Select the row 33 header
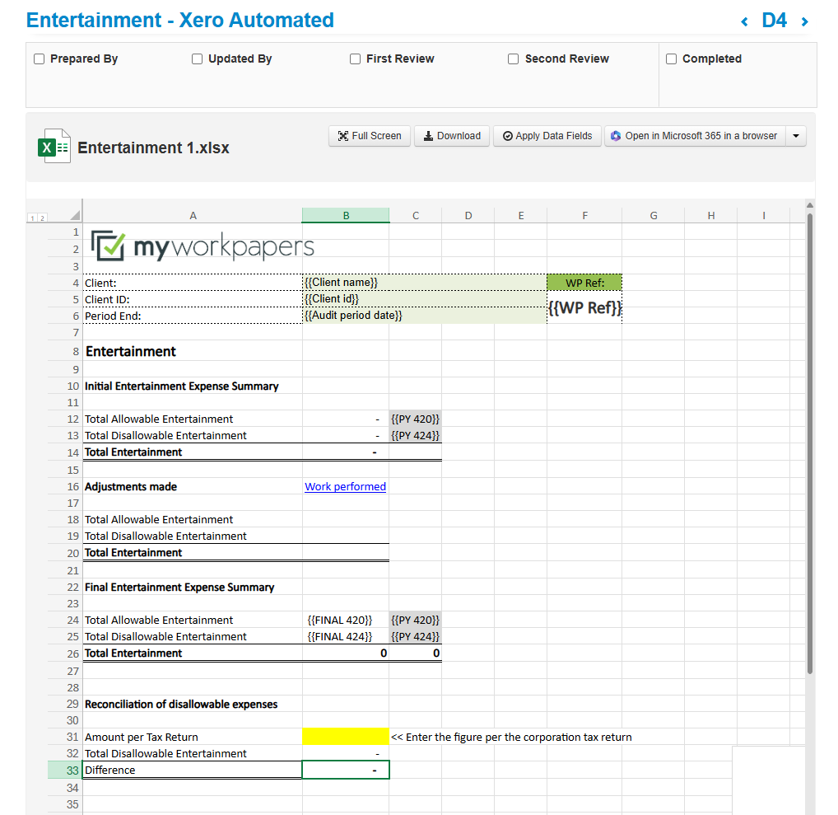 pos(65,770)
